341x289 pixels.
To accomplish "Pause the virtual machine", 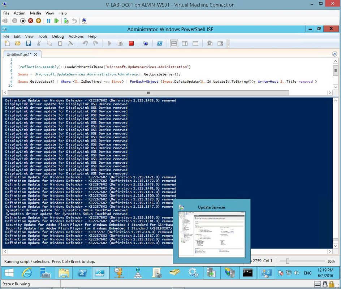I will [48, 21].
